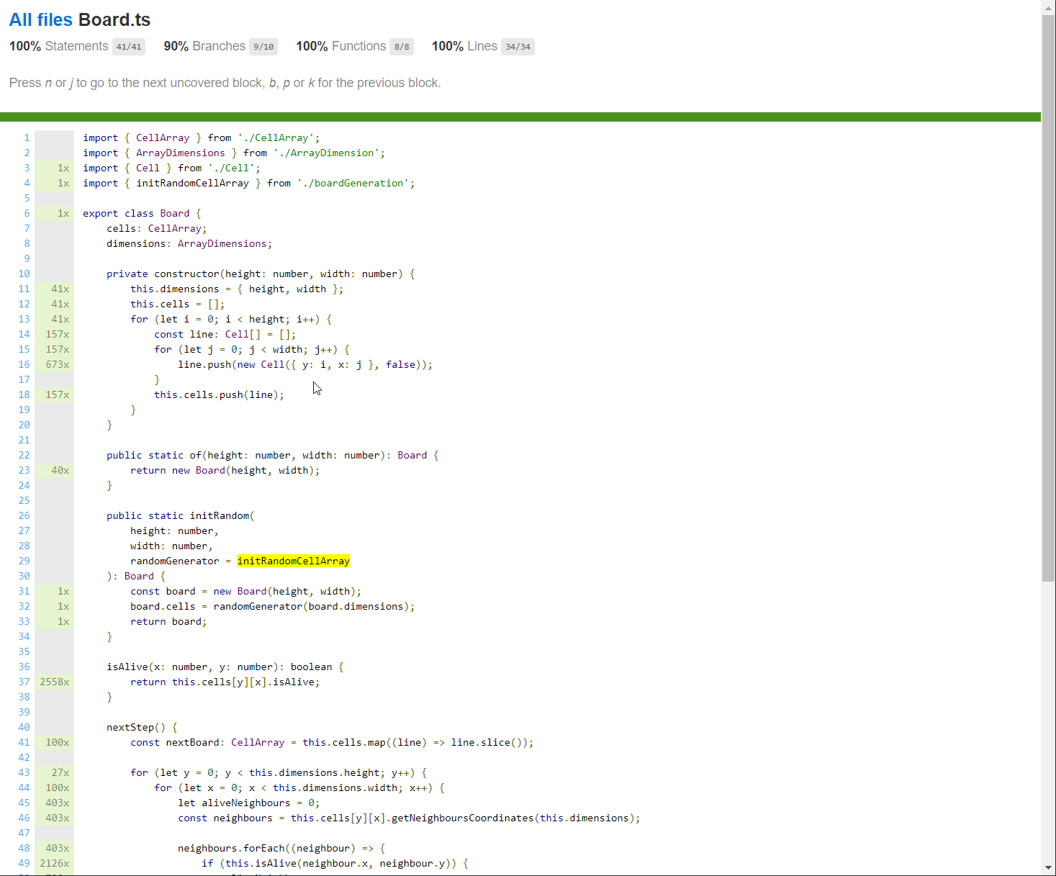Click the keyboard navigation hint text
This screenshot has height=876, width=1056.
tap(225, 83)
